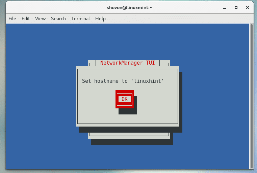Open the View menu
Screen dimensions: 257x173
(40, 19)
